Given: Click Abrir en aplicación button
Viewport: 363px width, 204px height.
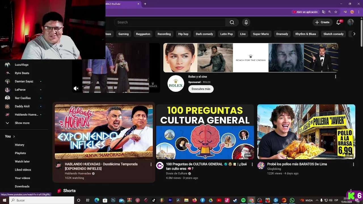Looking at the screenshot, I should (x=305, y=12).
